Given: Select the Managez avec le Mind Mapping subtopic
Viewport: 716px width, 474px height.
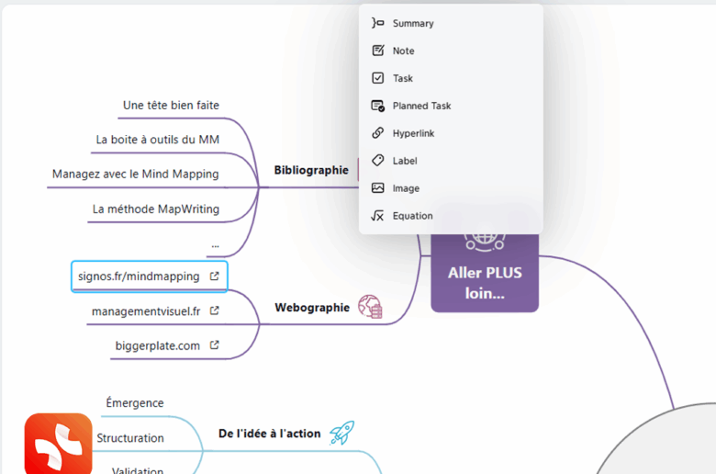Looking at the screenshot, I should (136, 173).
